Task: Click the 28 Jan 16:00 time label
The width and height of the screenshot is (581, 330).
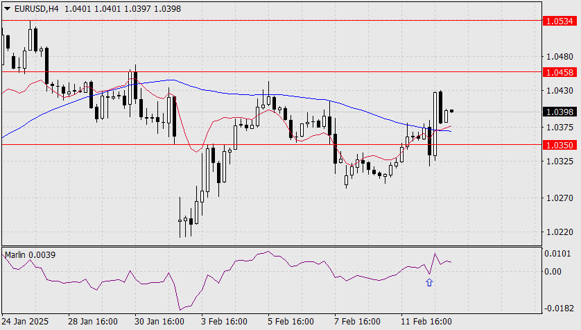Action: click(x=93, y=322)
